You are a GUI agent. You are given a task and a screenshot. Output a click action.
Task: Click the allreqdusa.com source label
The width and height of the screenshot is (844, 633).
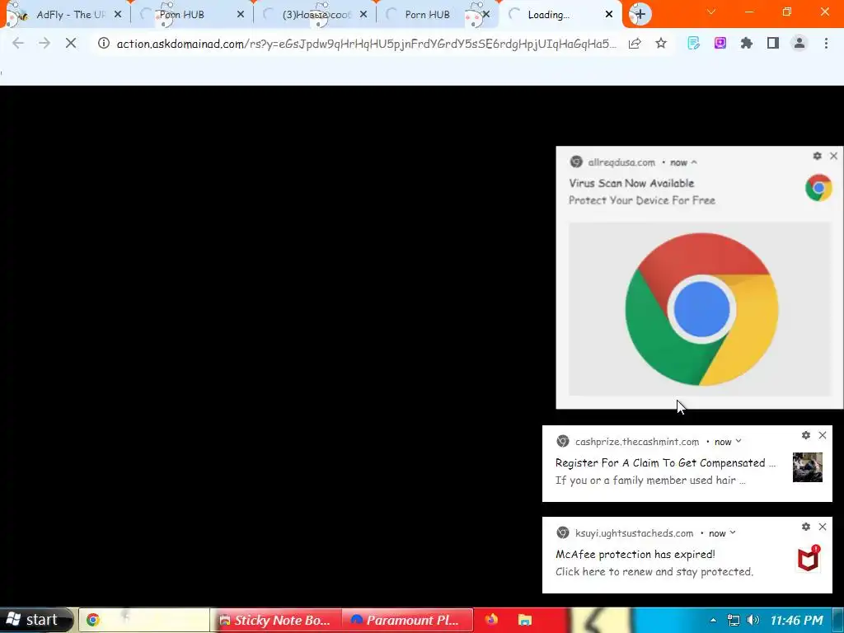[621, 162]
